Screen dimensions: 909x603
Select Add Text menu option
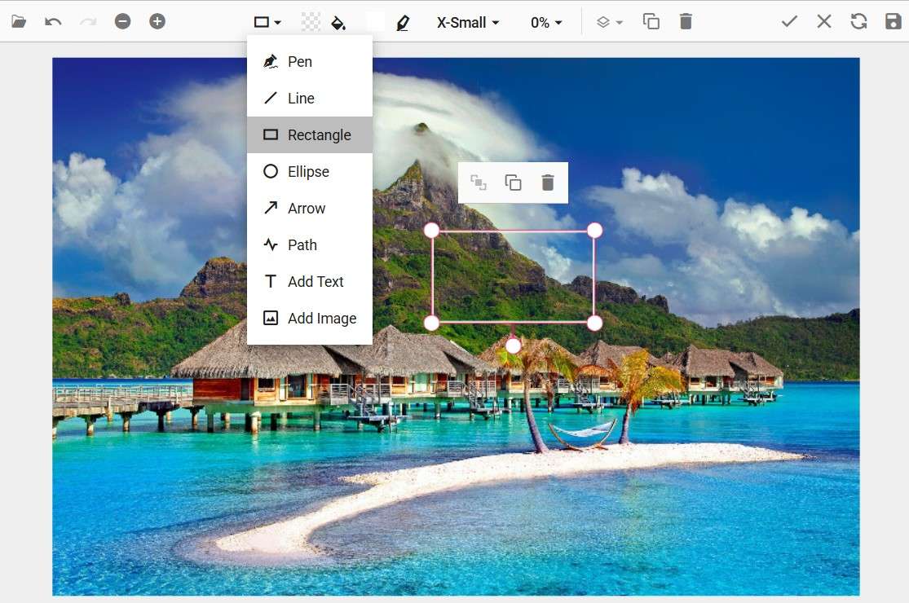315,282
